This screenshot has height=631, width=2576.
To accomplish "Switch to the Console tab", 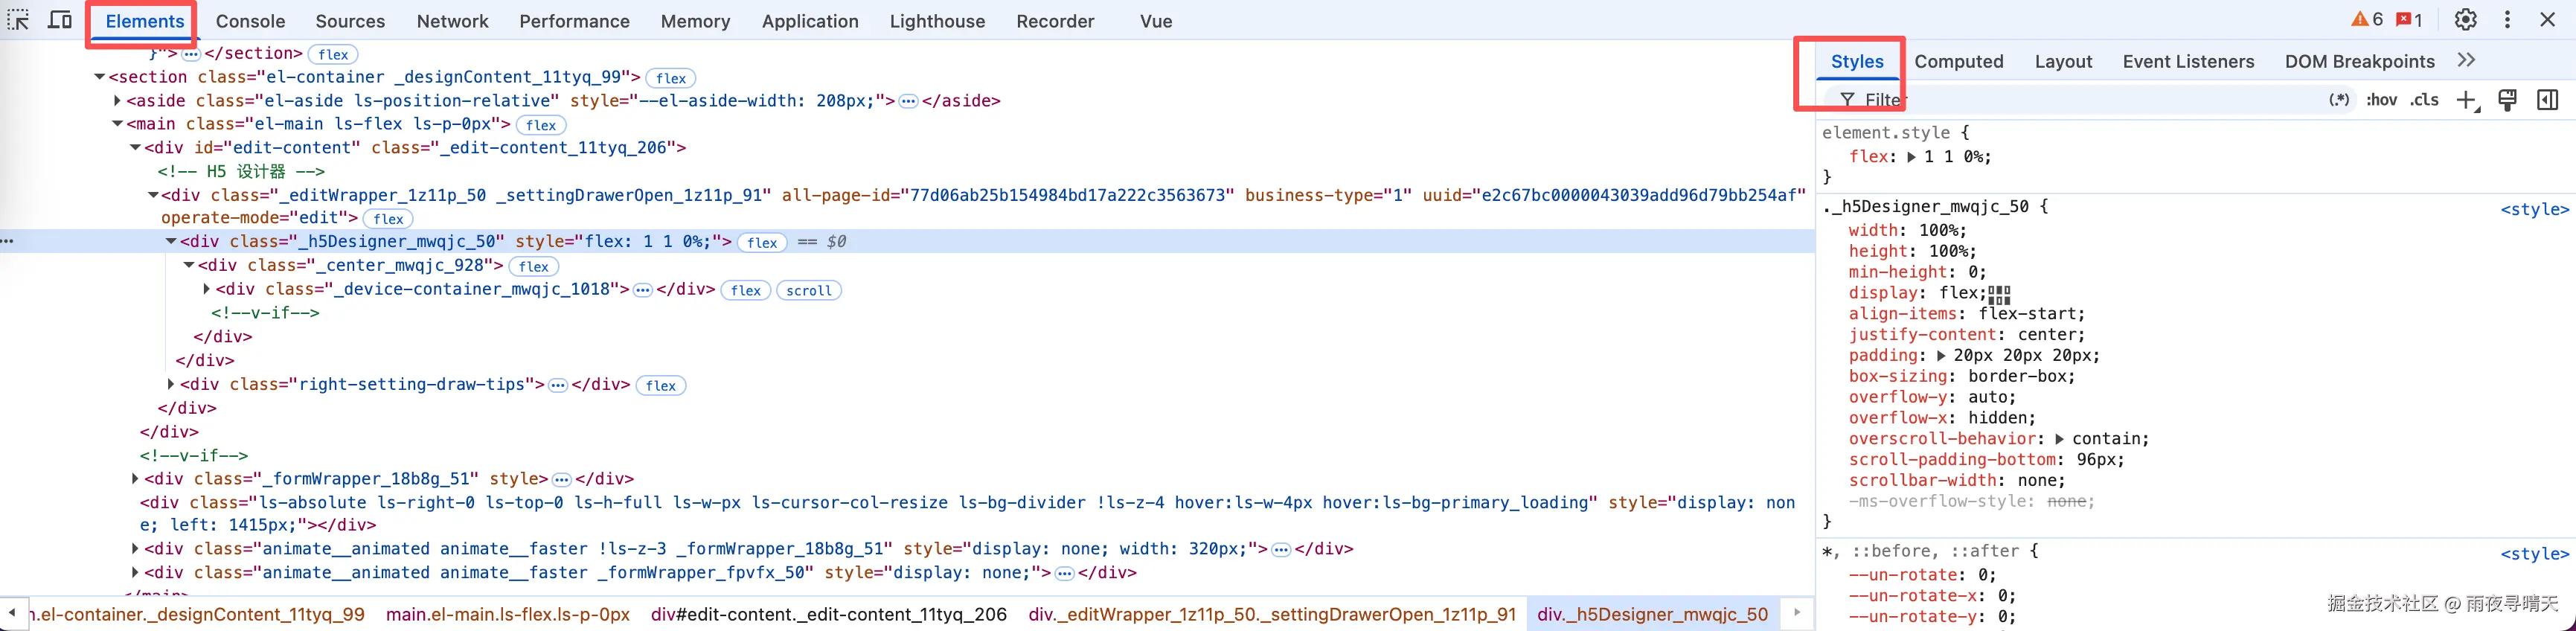I will click(x=250, y=21).
